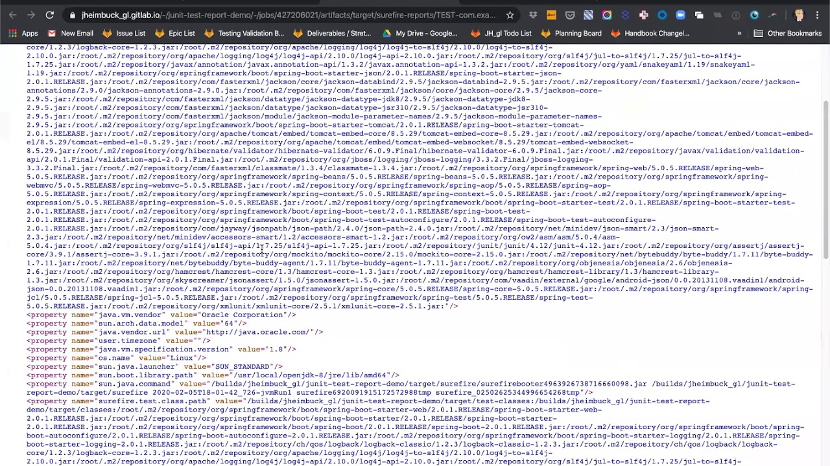Click the java.vendor.url property line
Screen dimensions: 830x466
tap(174, 332)
